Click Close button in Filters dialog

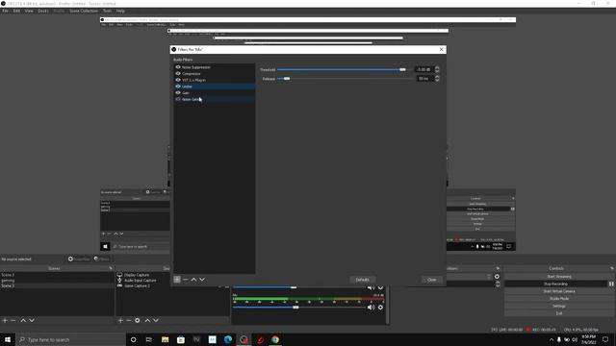(432, 280)
